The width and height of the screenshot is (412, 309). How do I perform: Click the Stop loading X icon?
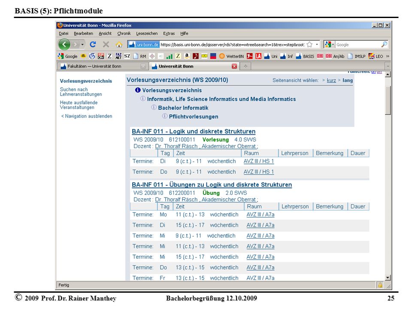point(106,44)
